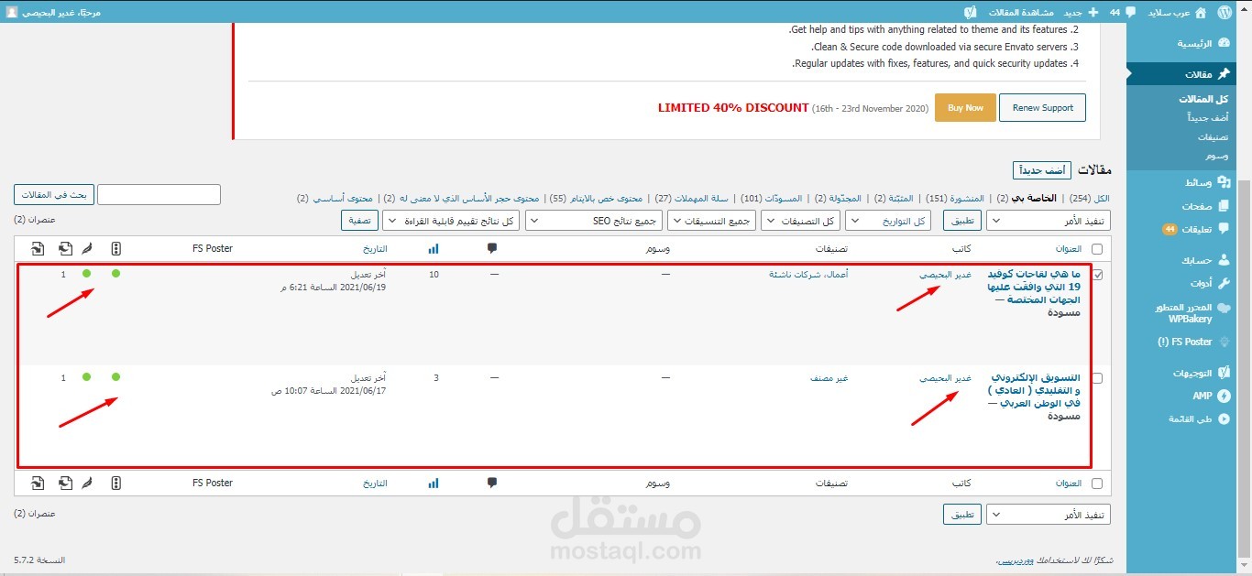Click the مشاهدة المقالات admin bar link
The height and width of the screenshot is (576, 1252).
1023,13
